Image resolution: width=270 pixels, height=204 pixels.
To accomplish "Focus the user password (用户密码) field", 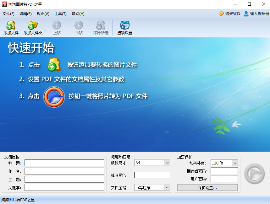I will (x=224, y=179).
